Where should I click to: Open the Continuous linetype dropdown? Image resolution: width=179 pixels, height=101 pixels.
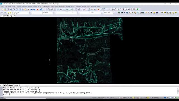77,13
